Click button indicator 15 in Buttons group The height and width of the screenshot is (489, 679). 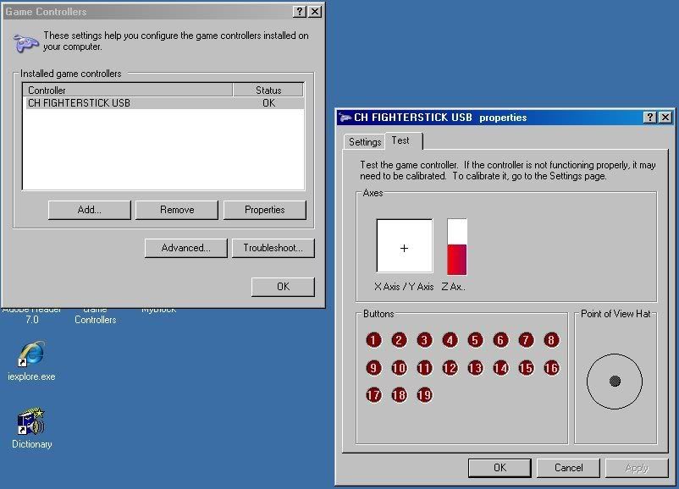tap(526, 368)
